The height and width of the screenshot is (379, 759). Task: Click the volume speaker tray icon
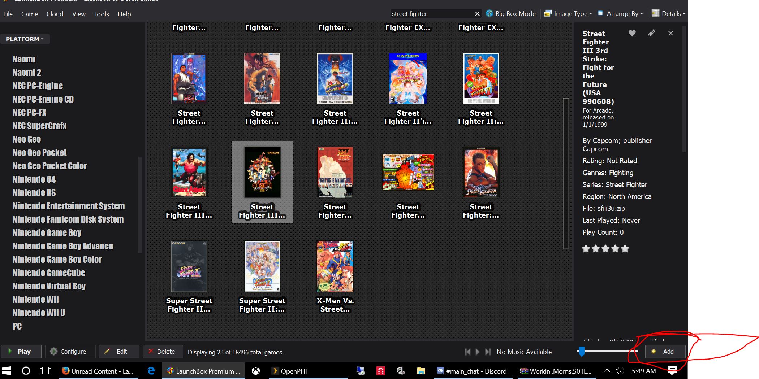pos(619,371)
